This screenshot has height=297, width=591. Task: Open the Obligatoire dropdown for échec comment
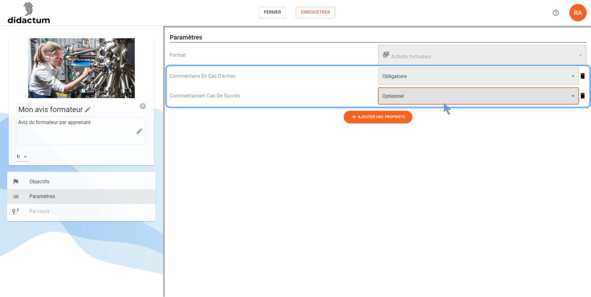(478, 76)
